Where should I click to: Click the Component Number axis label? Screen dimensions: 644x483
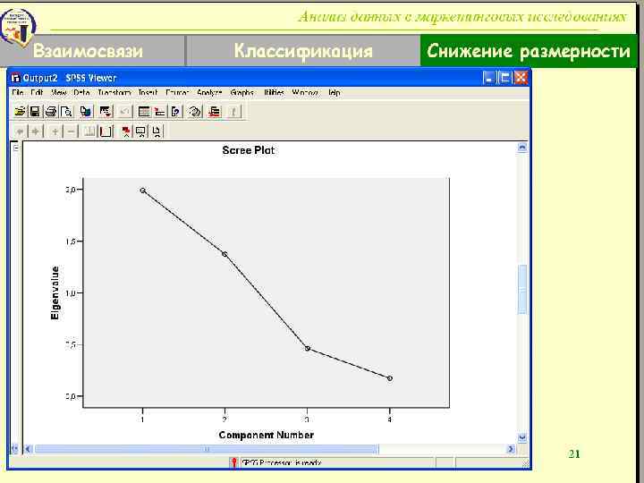click(267, 435)
